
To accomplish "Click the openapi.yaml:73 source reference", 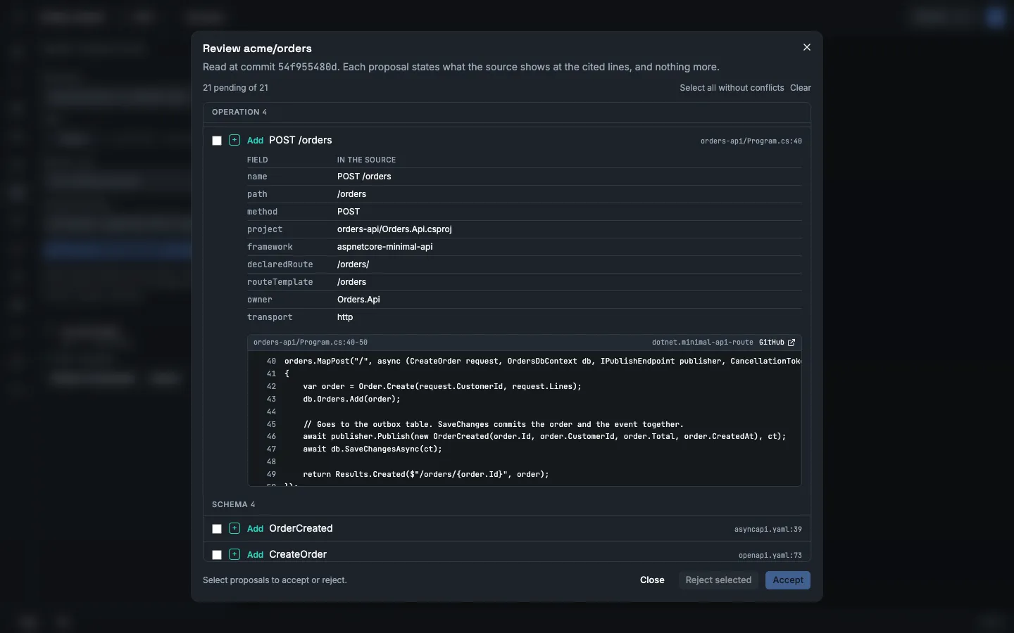I will tap(770, 556).
